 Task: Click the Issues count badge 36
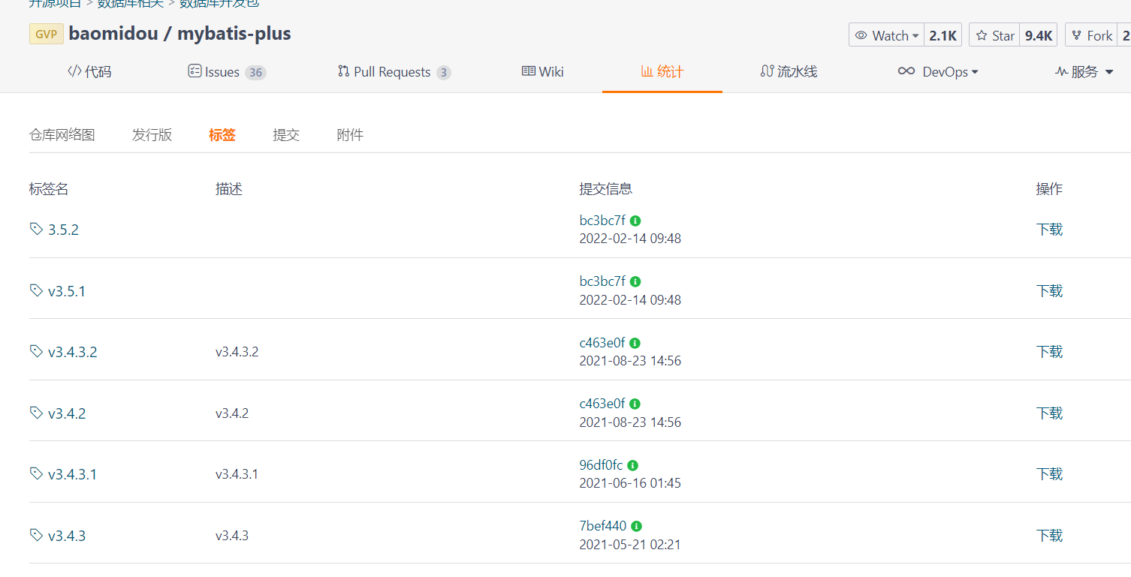255,73
